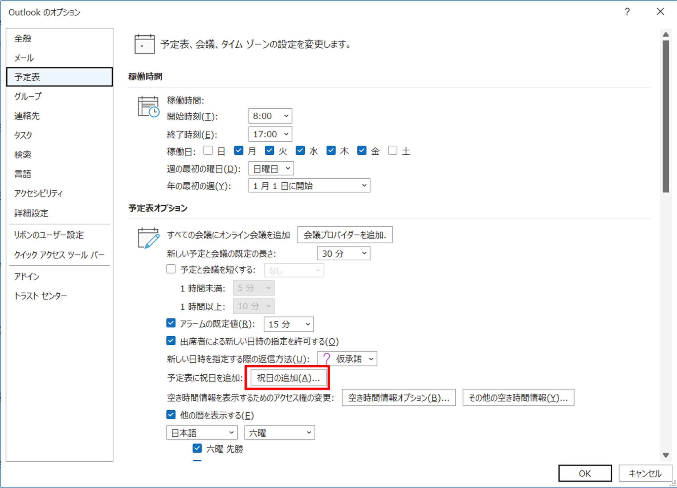Select the 詳細設定 sidebar entry

(x=31, y=213)
